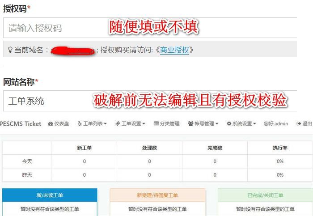Click the PESCMS Ticket brand logo text
Screen dimensions: 313x216
(x=21, y=124)
